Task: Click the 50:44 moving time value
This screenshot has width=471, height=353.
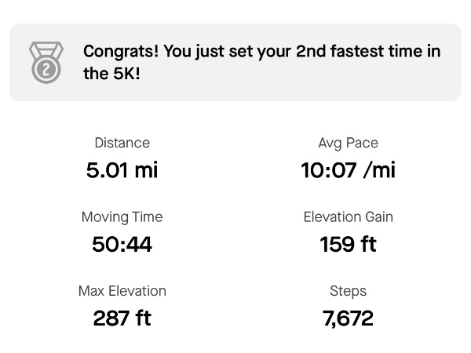Action: click(122, 244)
